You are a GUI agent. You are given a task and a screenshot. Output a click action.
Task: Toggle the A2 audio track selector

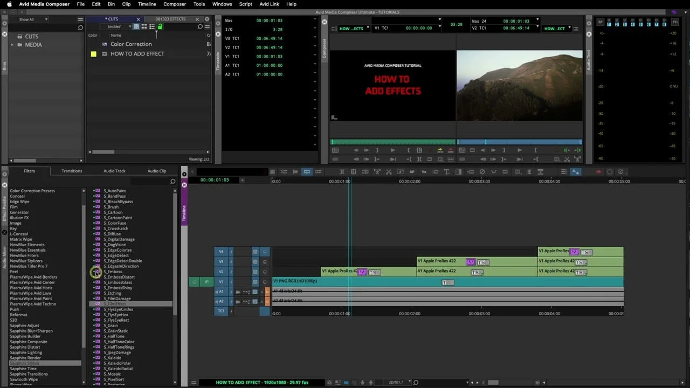click(x=222, y=301)
